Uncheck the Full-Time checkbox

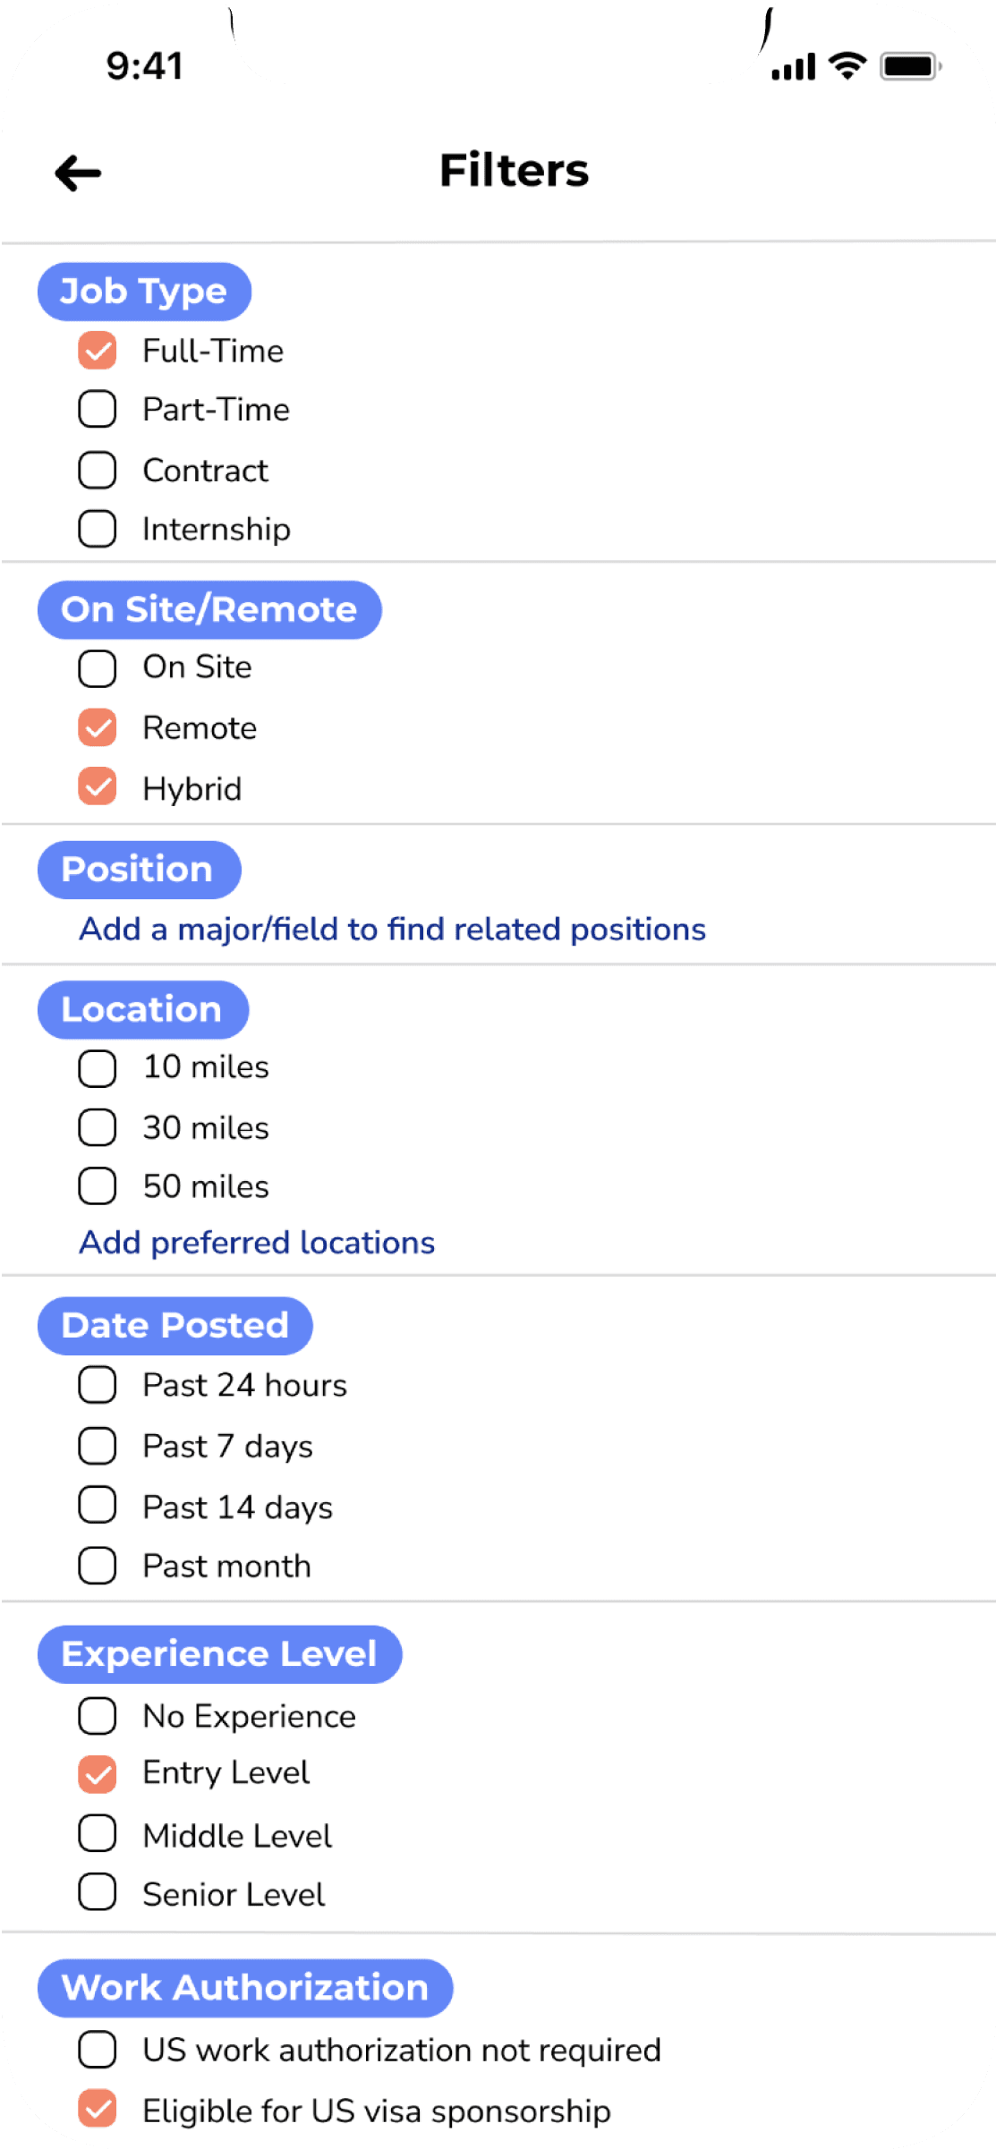pos(98,351)
